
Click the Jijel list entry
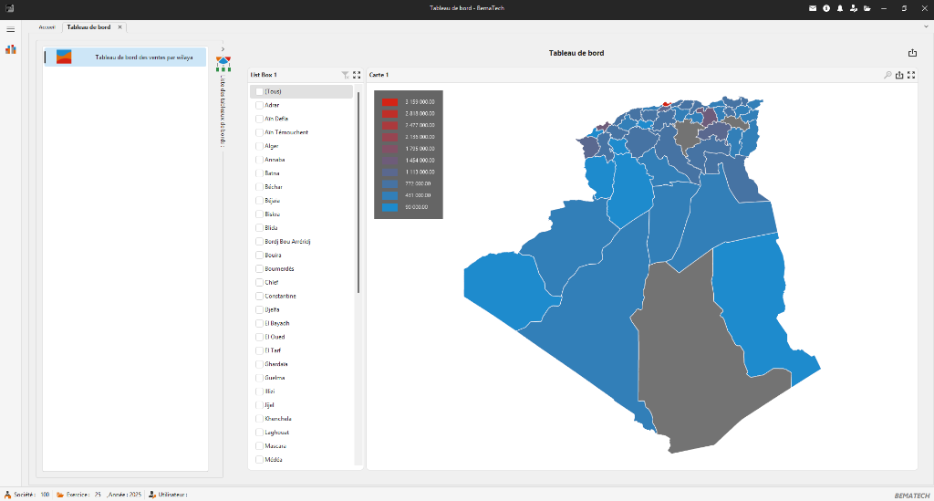tap(269, 405)
